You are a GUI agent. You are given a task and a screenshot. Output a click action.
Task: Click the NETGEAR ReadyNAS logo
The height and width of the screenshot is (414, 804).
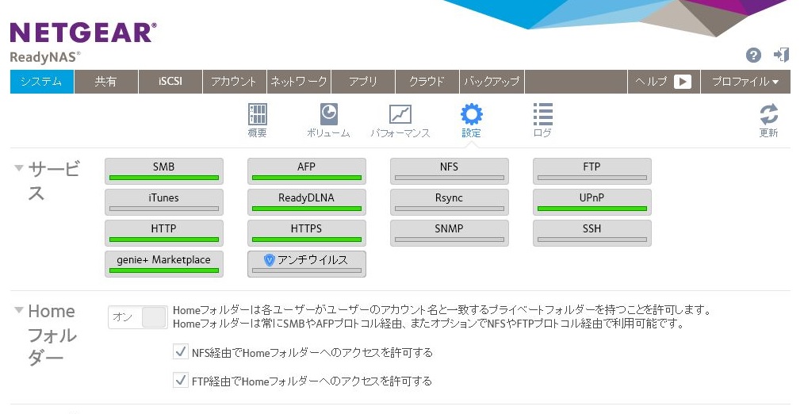tap(82, 42)
